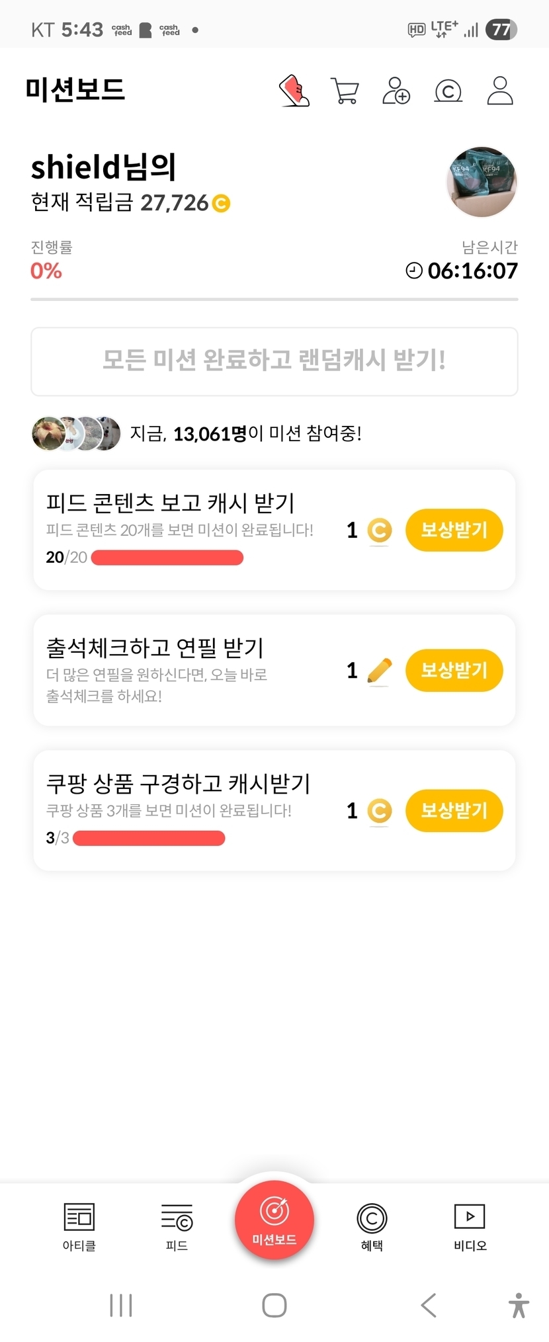Open the user profile icon

tap(500, 91)
